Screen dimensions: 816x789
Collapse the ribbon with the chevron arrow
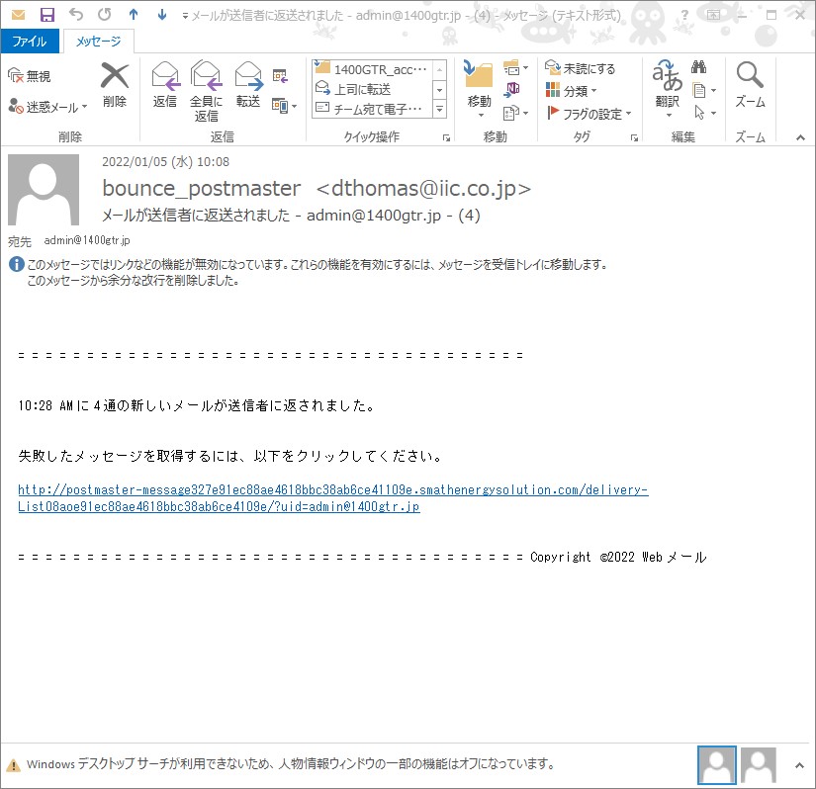click(800, 137)
